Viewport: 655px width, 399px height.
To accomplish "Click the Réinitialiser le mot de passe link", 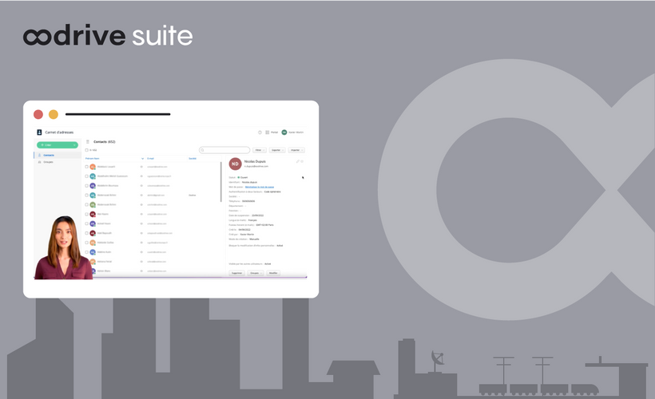I will click(258, 187).
